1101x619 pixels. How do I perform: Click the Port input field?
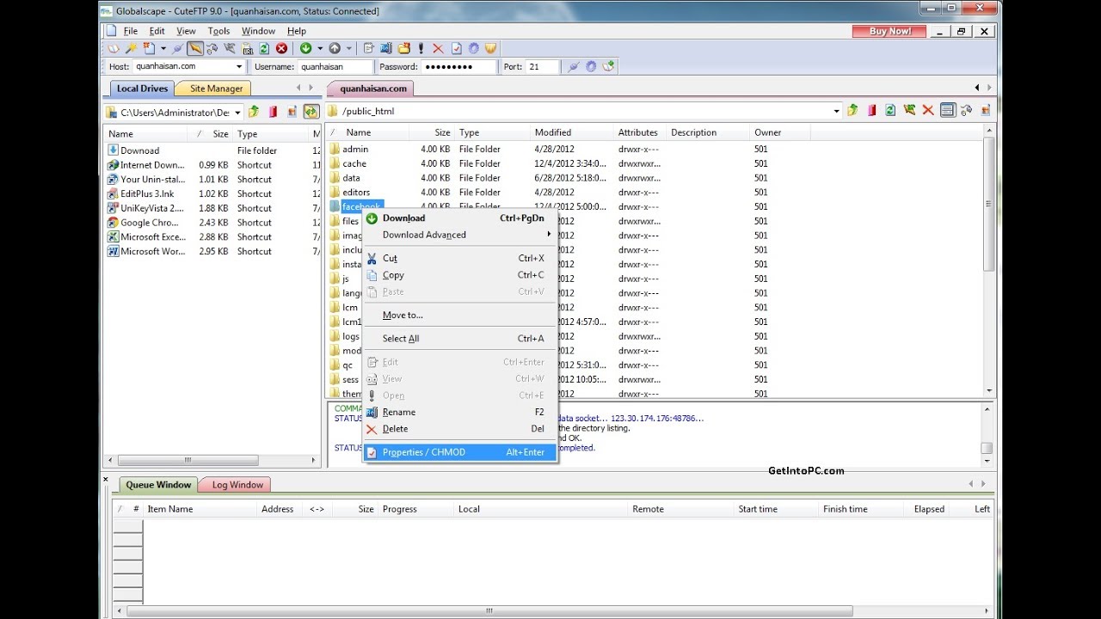(x=542, y=66)
